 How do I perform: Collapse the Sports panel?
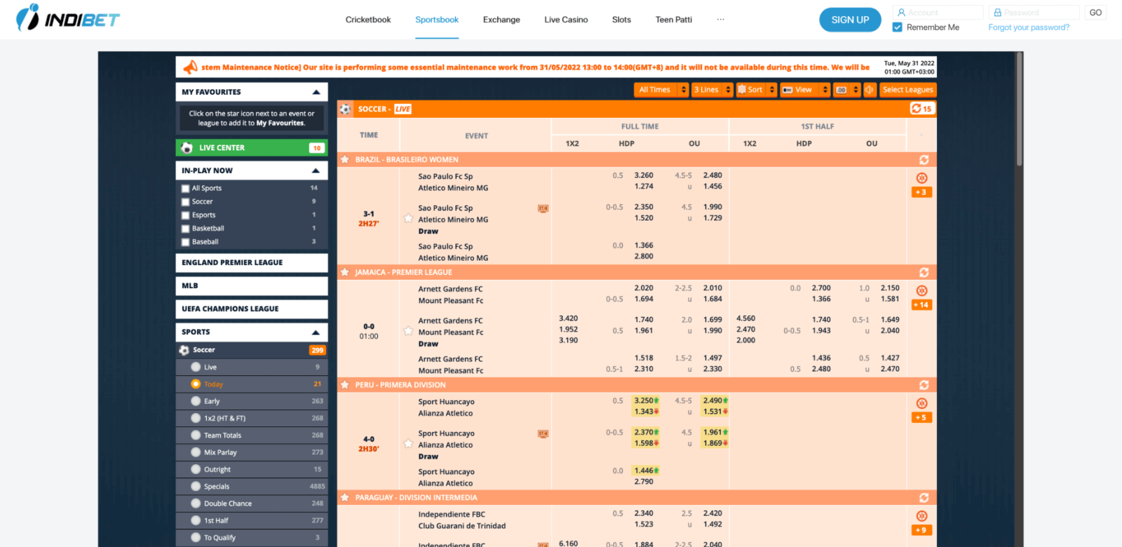316,332
